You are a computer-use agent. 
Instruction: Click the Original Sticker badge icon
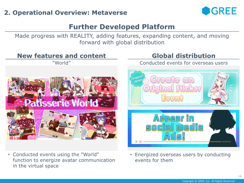pyautogui.click(x=138, y=78)
